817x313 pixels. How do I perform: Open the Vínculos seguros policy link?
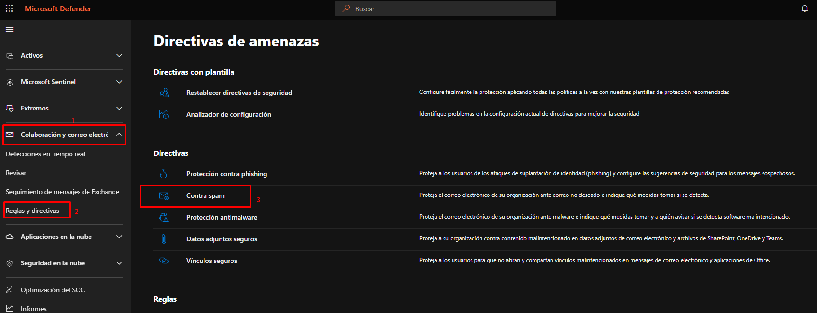tap(212, 261)
